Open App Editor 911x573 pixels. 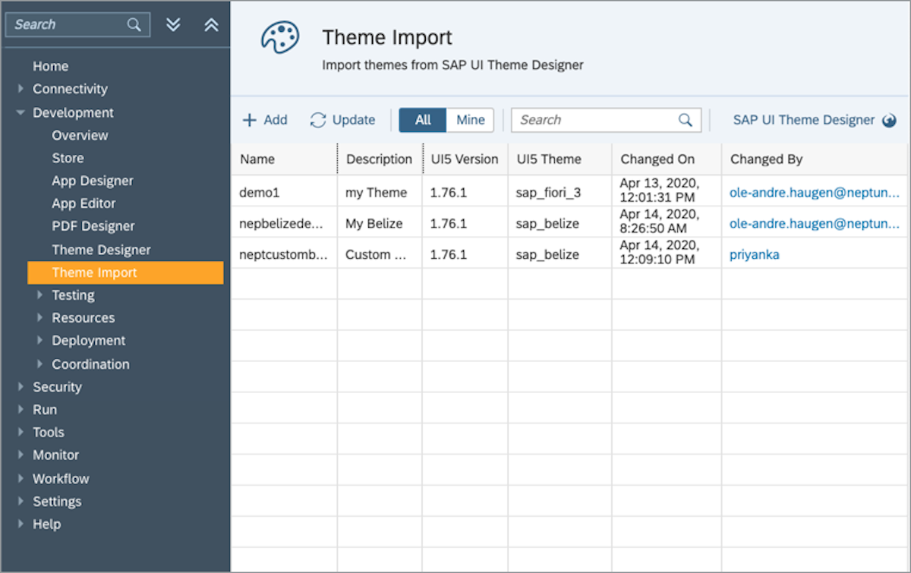tap(84, 203)
